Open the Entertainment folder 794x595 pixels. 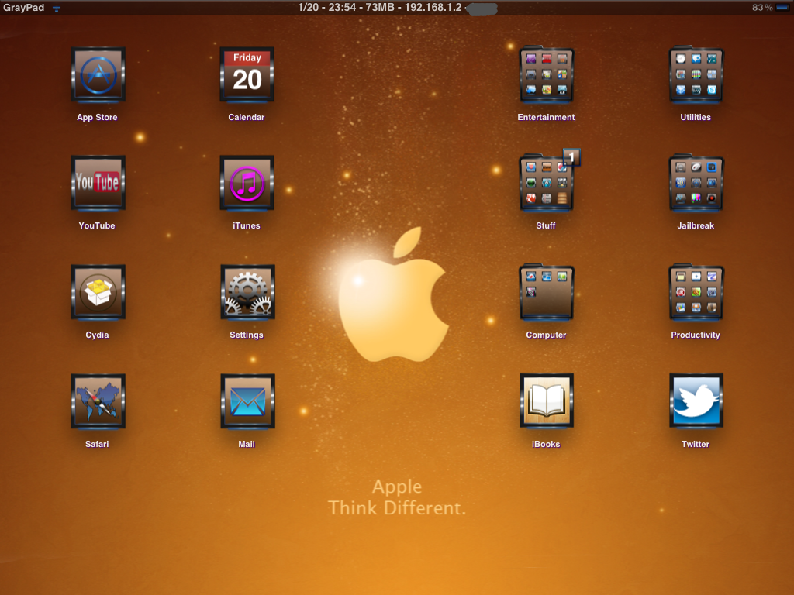547,75
